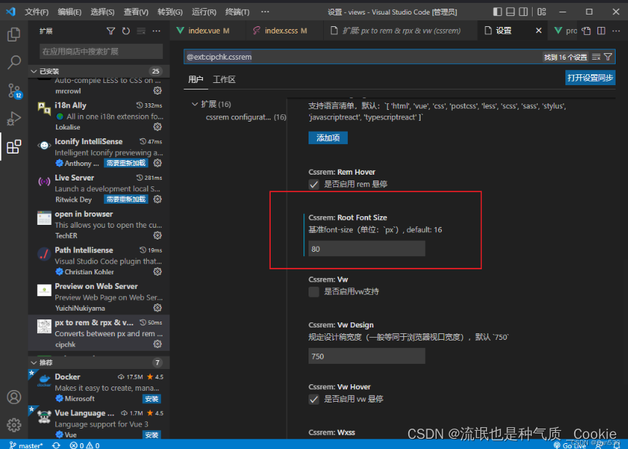Open Settings JSON from editor toolbar
Screen dimensions: 628x449
tap(587, 31)
